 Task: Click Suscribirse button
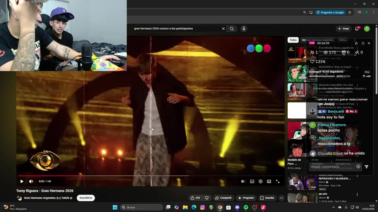point(86,198)
